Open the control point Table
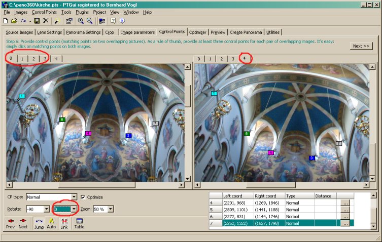 pyautogui.click(x=79, y=223)
